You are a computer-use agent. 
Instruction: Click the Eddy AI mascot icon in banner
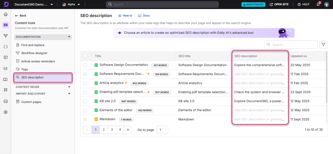(x=282, y=33)
